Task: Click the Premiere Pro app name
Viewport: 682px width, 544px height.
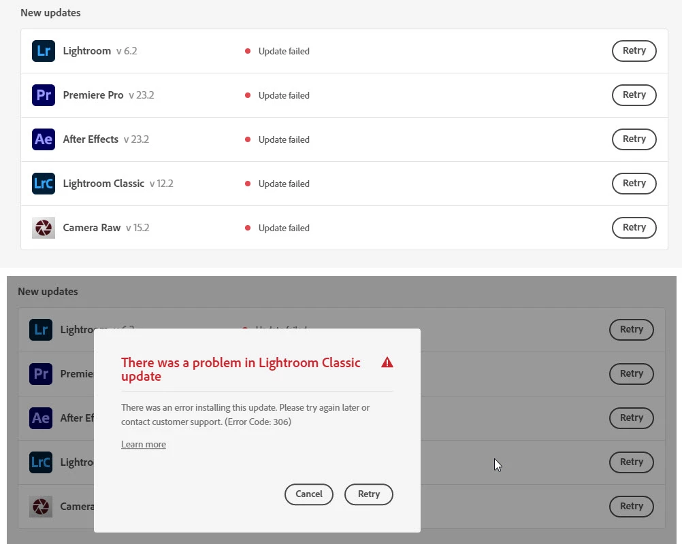Action: 93,95
